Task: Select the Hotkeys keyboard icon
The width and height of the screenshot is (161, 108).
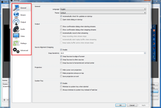Action: click(16, 43)
